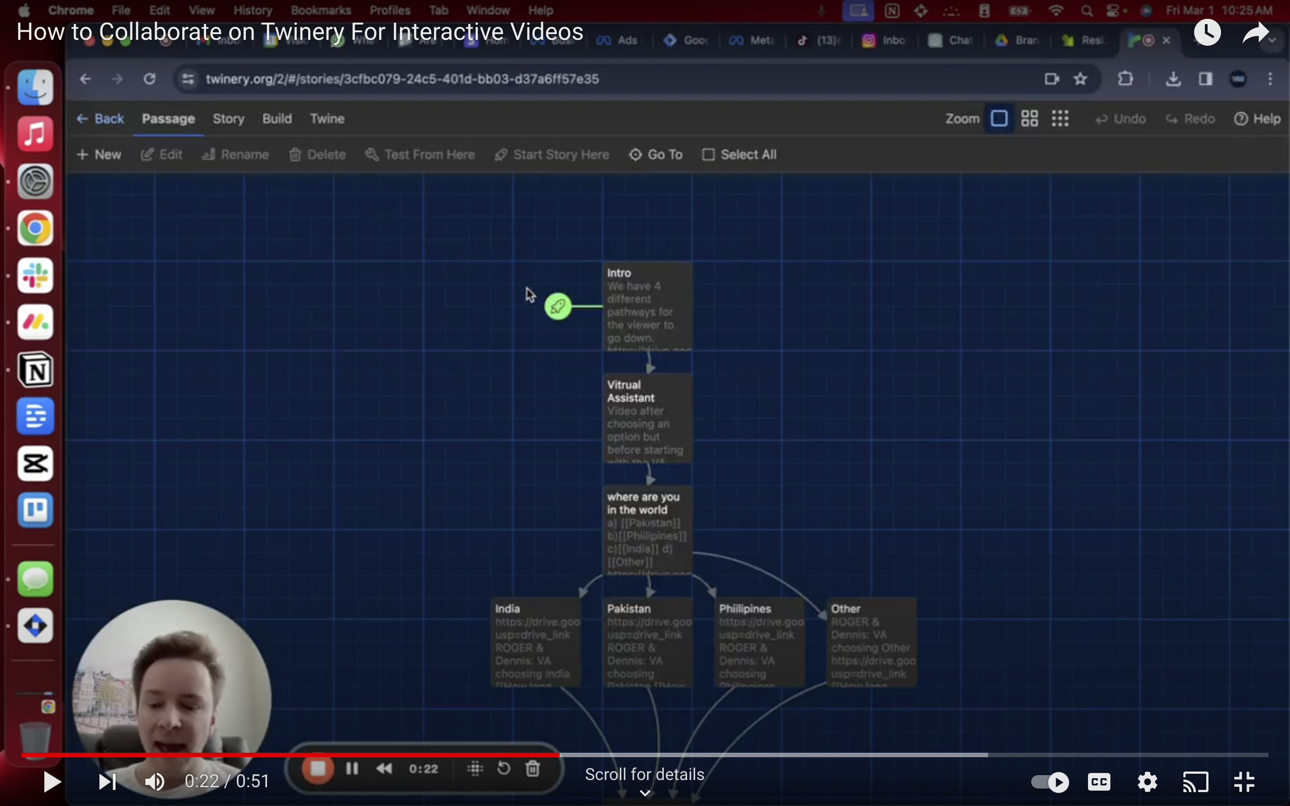Screen dimensions: 1290x806
Task: Bookmark page with star icon
Action: [x=1080, y=79]
